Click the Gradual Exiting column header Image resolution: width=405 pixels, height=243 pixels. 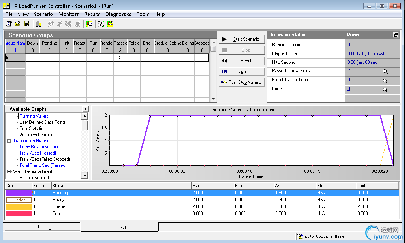tap(168, 43)
